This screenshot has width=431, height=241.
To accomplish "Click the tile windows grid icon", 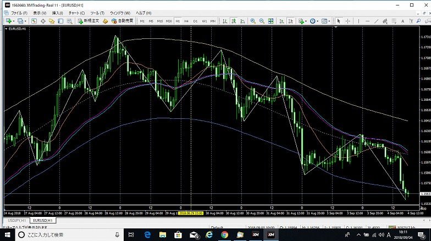I will pyautogui.click(x=271, y=21).
